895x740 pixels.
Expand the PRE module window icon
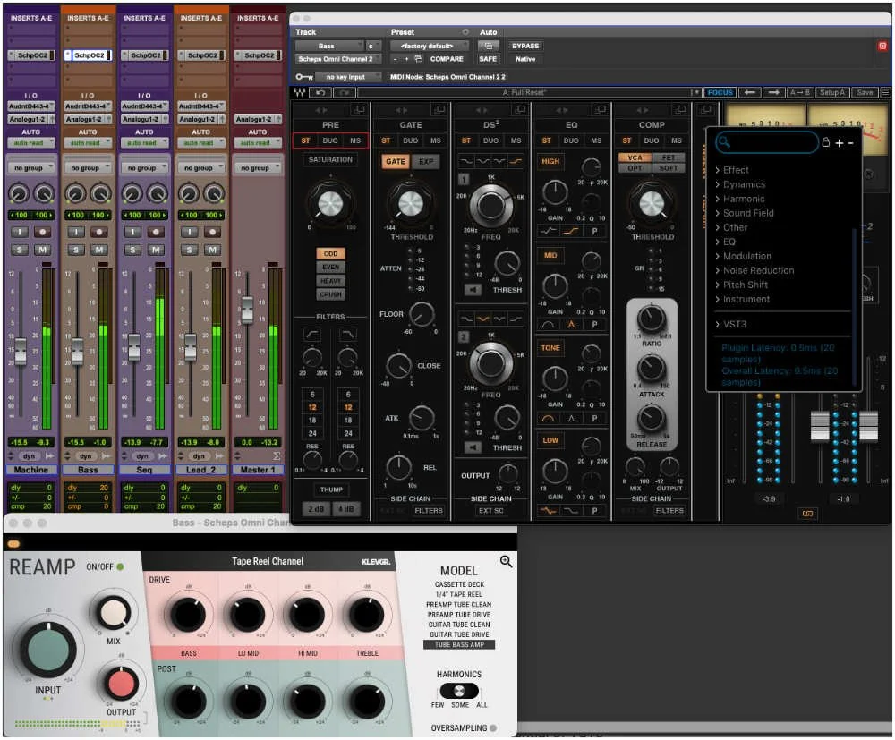(360, 109)
